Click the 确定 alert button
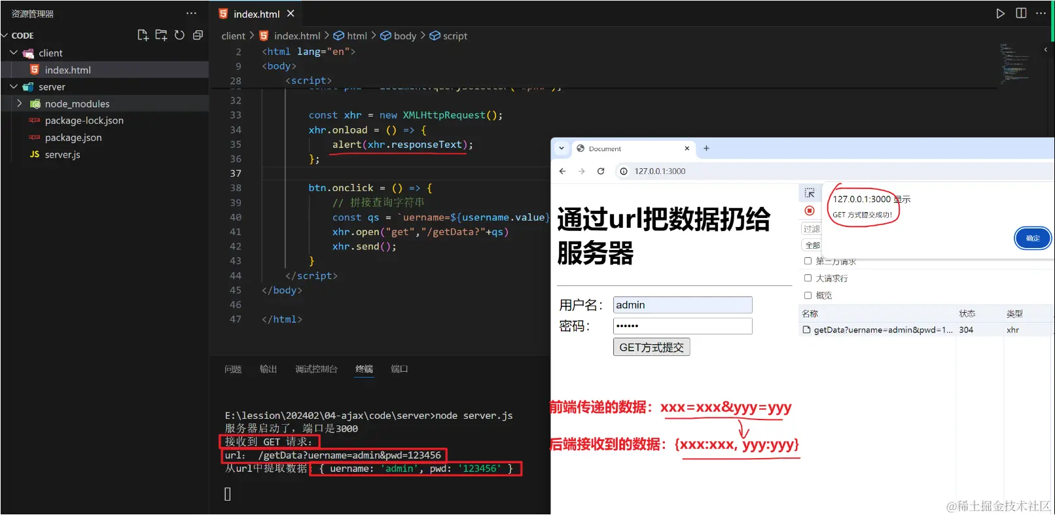The height and width of the screenshot is (517, 1055). click(x=1033, y=238)
